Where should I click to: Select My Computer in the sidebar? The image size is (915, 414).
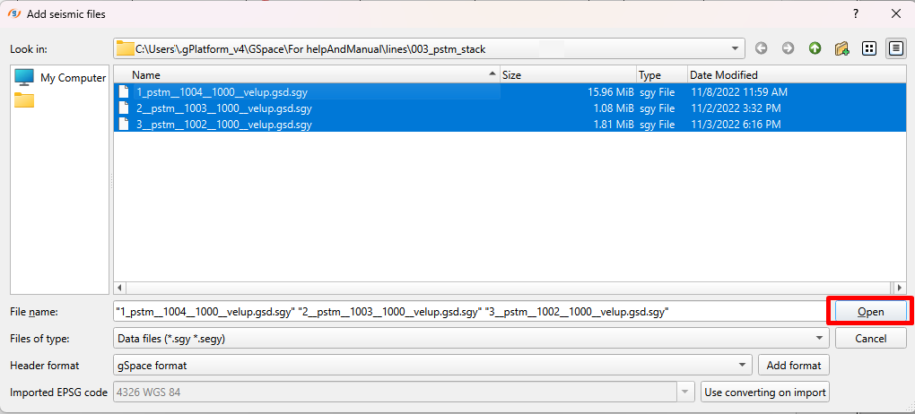click(x=60, y=78)
